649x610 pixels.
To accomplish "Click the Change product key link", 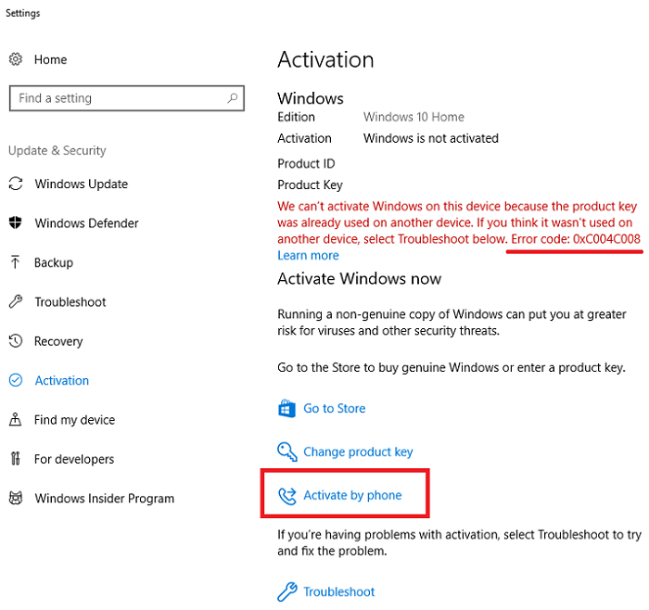I will point(358,452).
